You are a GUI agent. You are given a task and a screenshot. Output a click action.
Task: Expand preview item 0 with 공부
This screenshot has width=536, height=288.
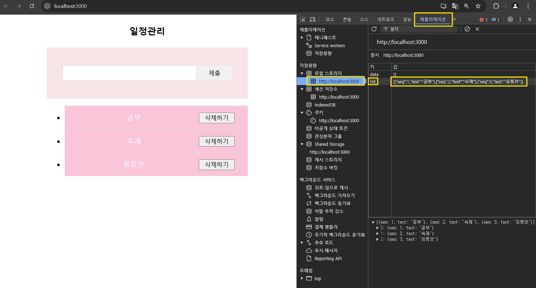[x=378, y=228]
